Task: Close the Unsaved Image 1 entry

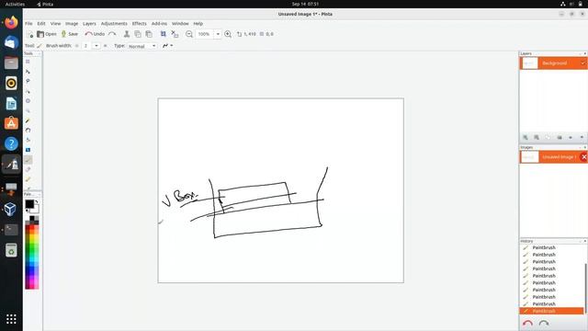Action: click(583, 157)
